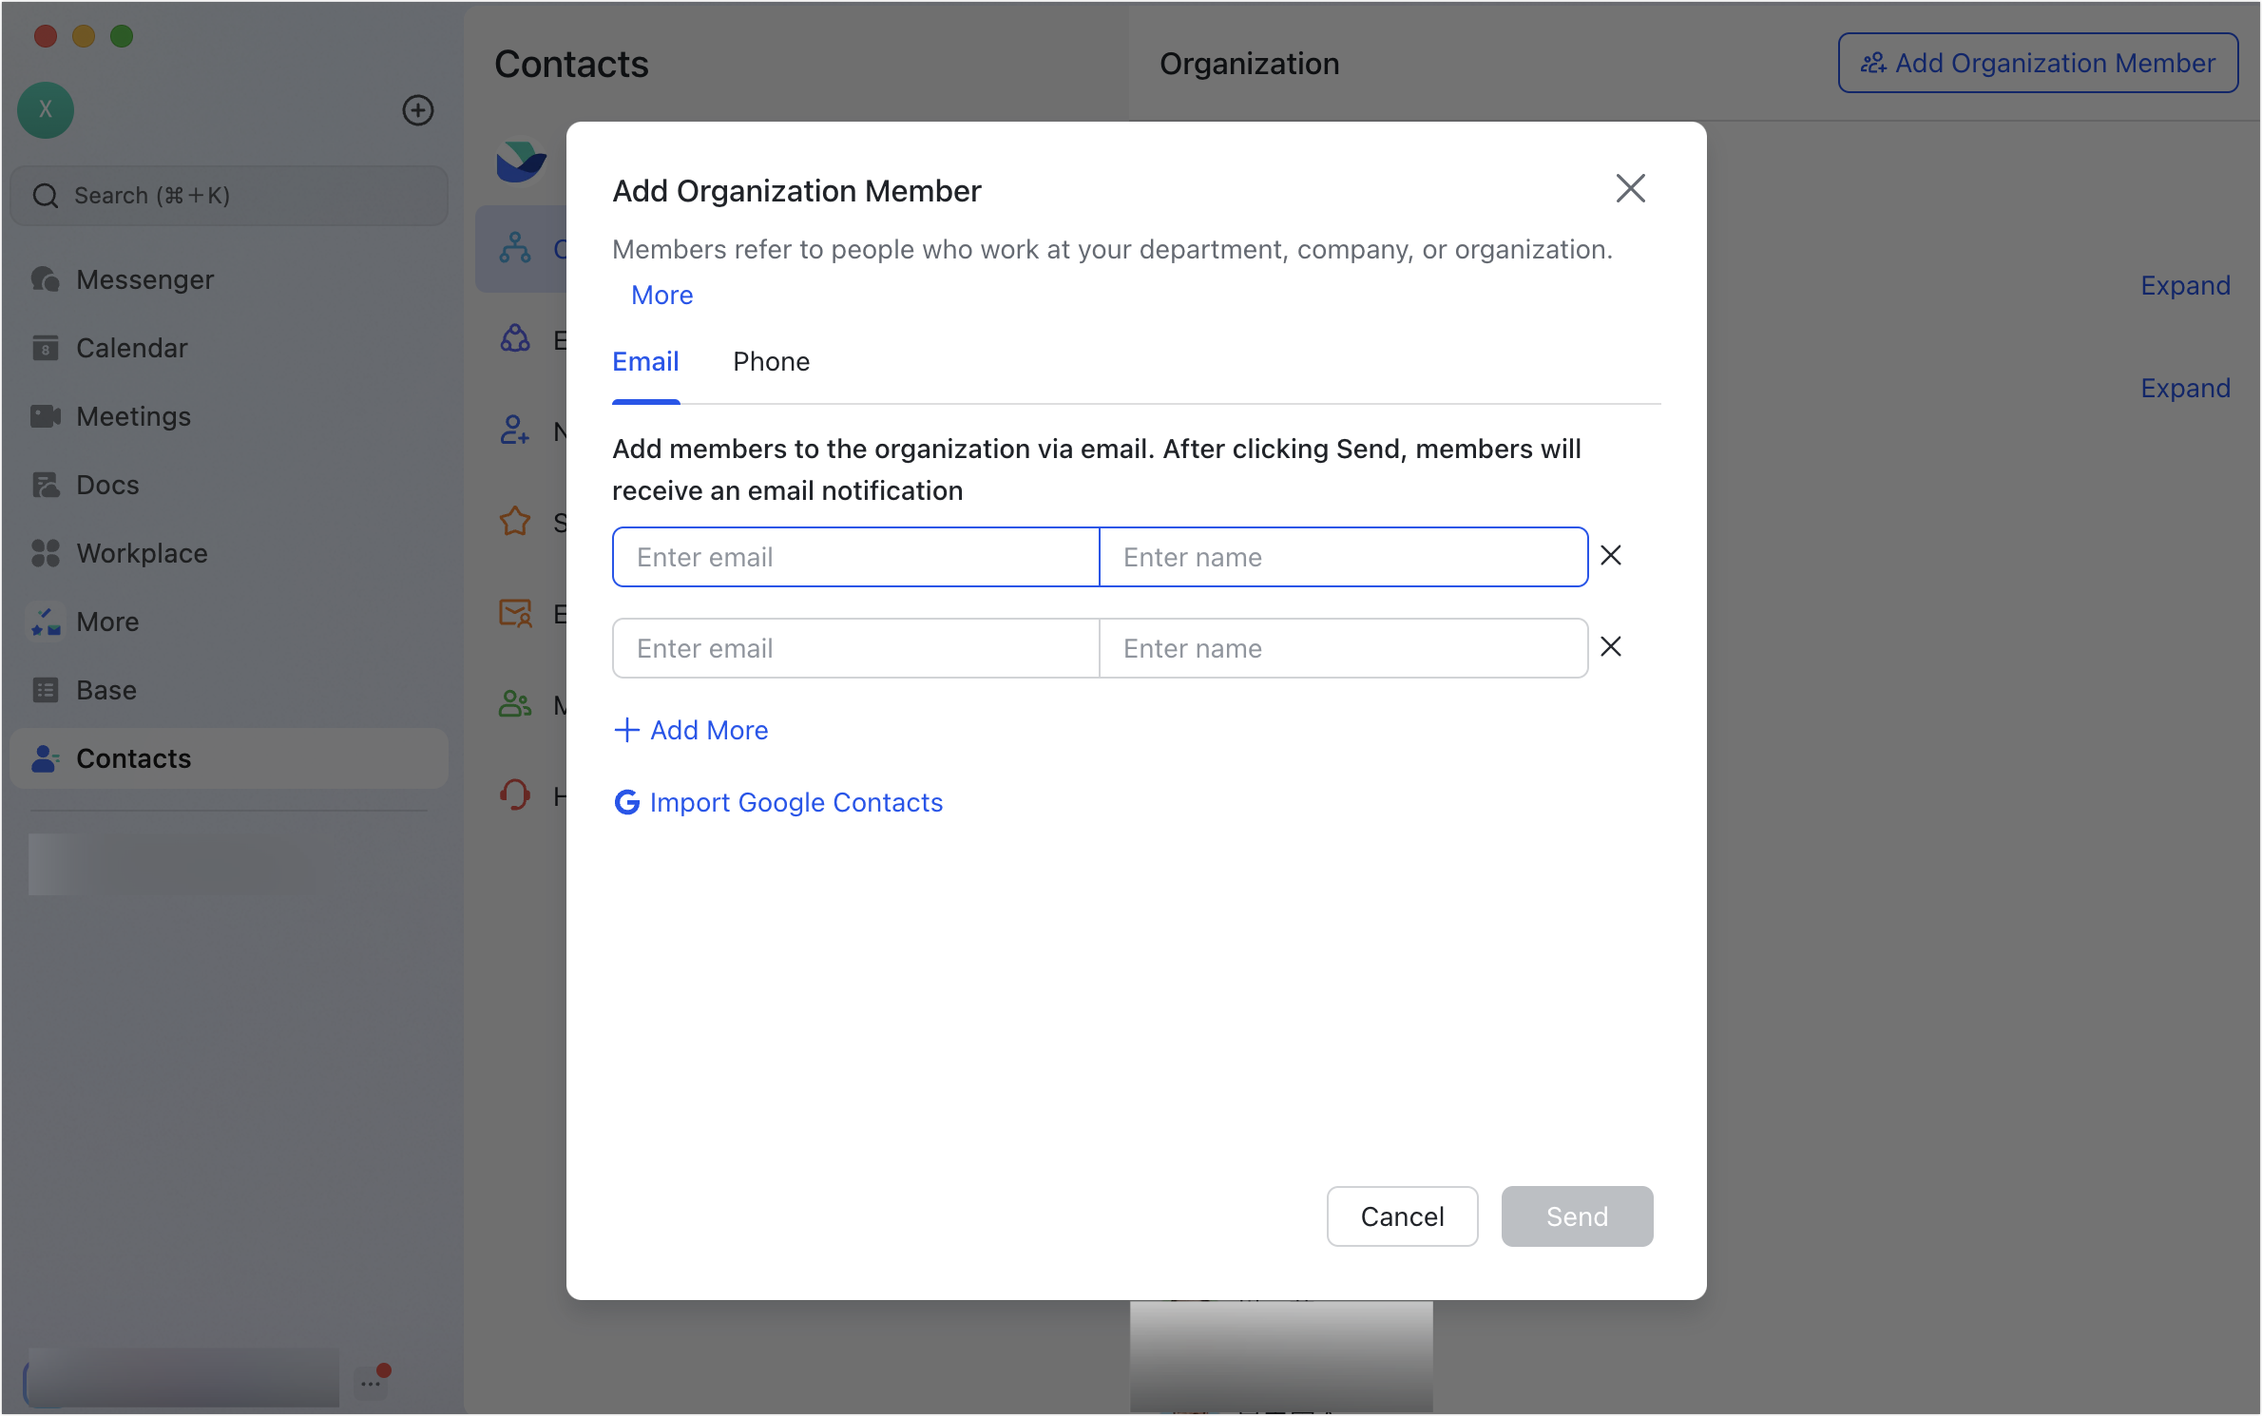Remove the first email entry row
The image size is (2262, 1416).
click(1610, 555)
